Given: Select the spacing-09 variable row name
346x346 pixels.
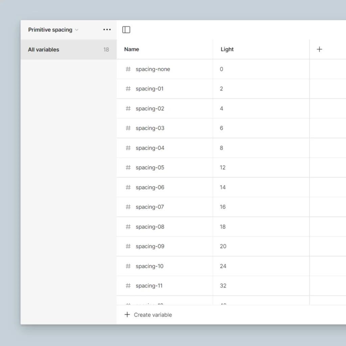Looking at the screenshot, I should coord(150,246).
